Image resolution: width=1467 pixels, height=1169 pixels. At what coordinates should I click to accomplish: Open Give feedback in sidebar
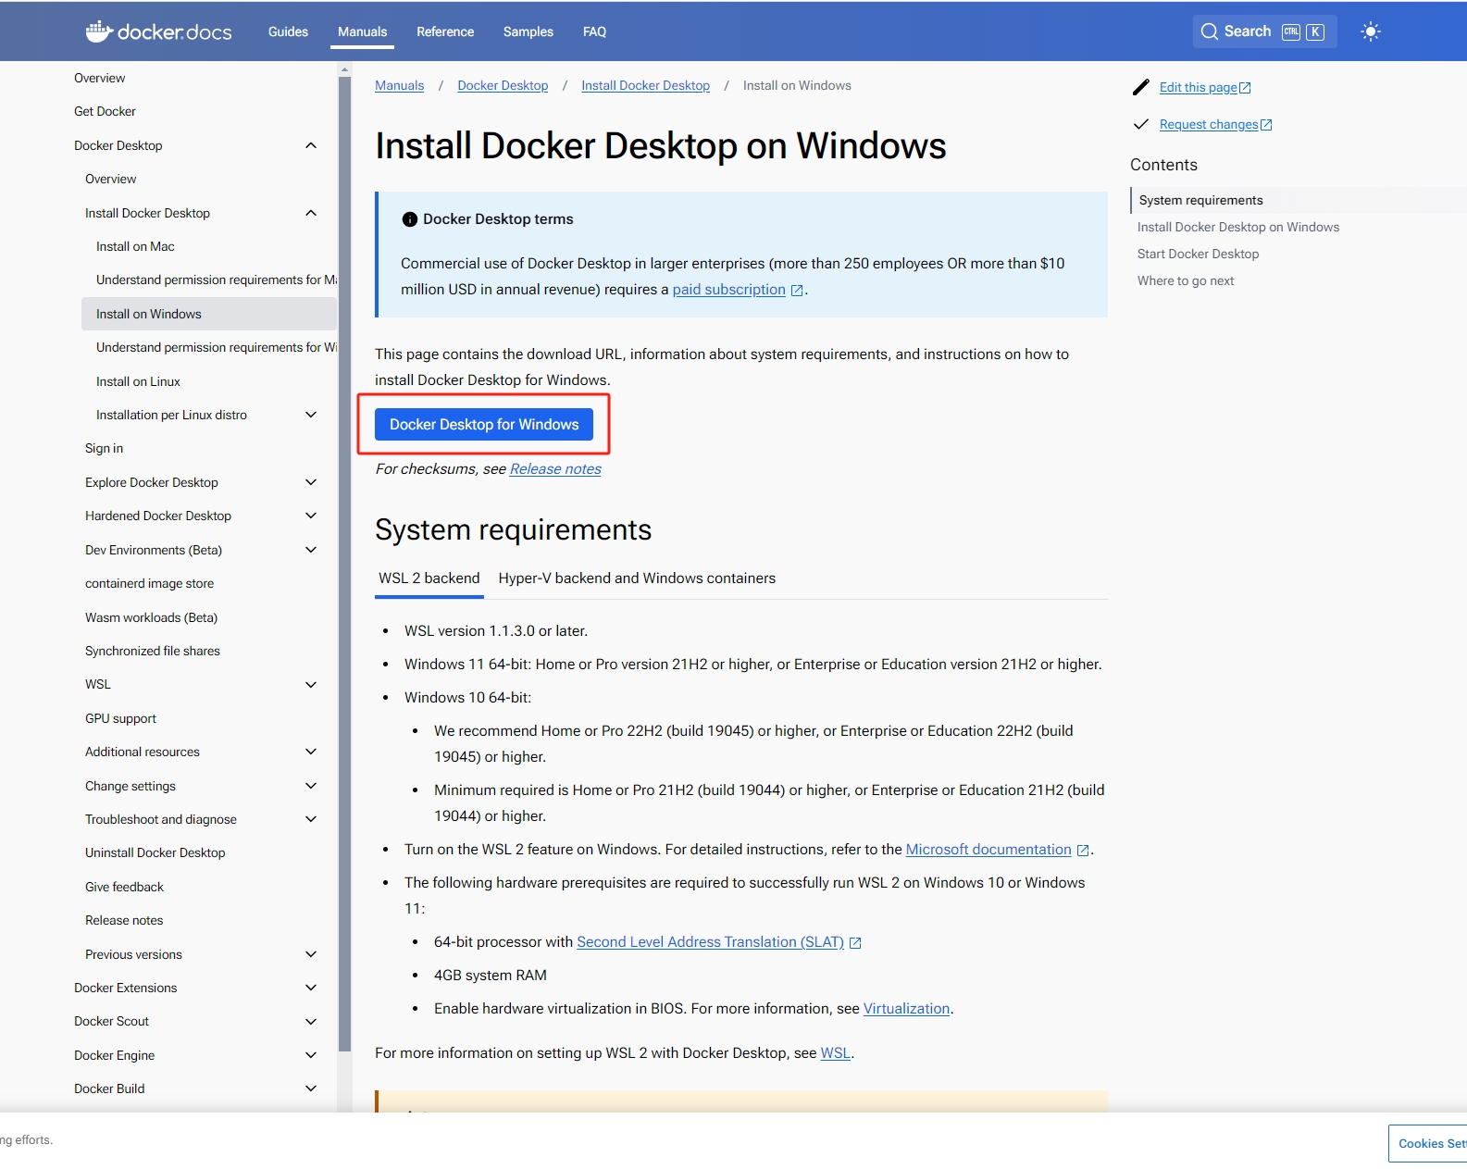pyautogui.click(x=124, y=887)
